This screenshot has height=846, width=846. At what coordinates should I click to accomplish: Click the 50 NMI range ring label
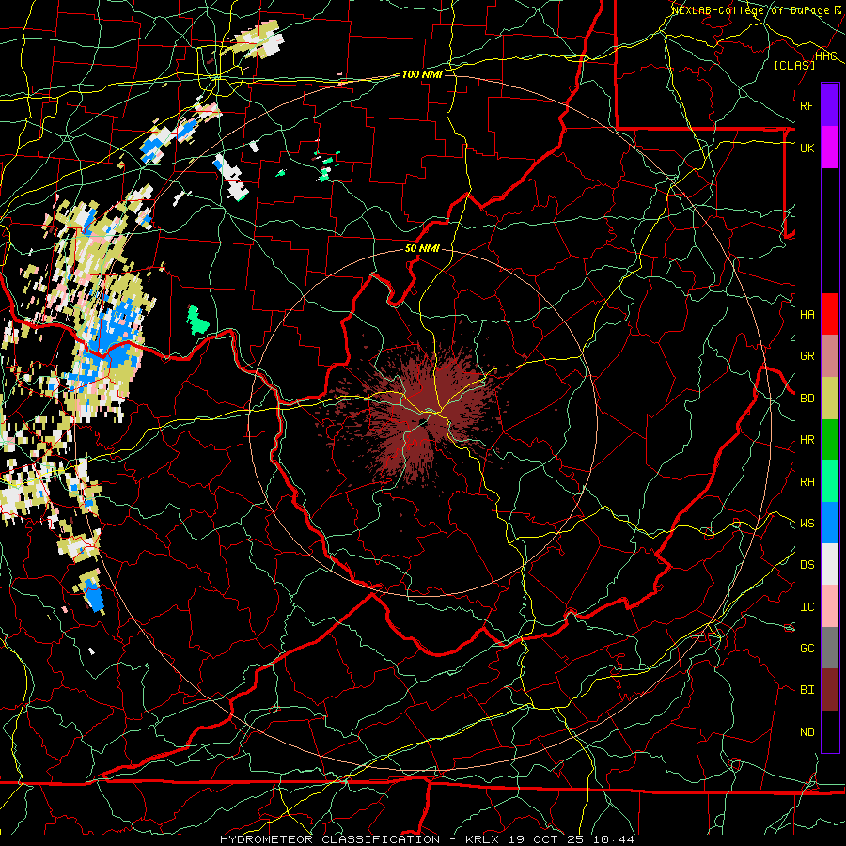422,248
